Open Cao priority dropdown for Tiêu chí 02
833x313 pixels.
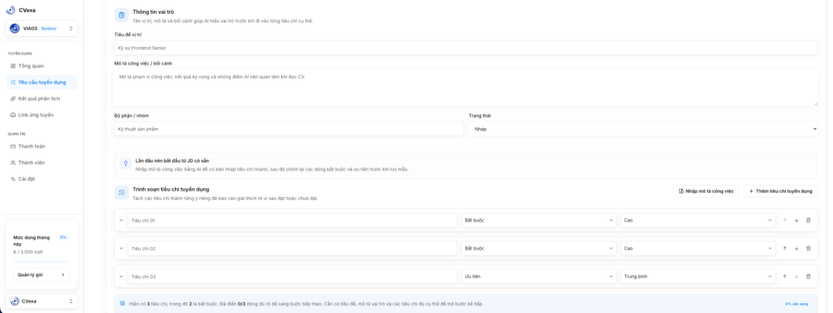698,248
